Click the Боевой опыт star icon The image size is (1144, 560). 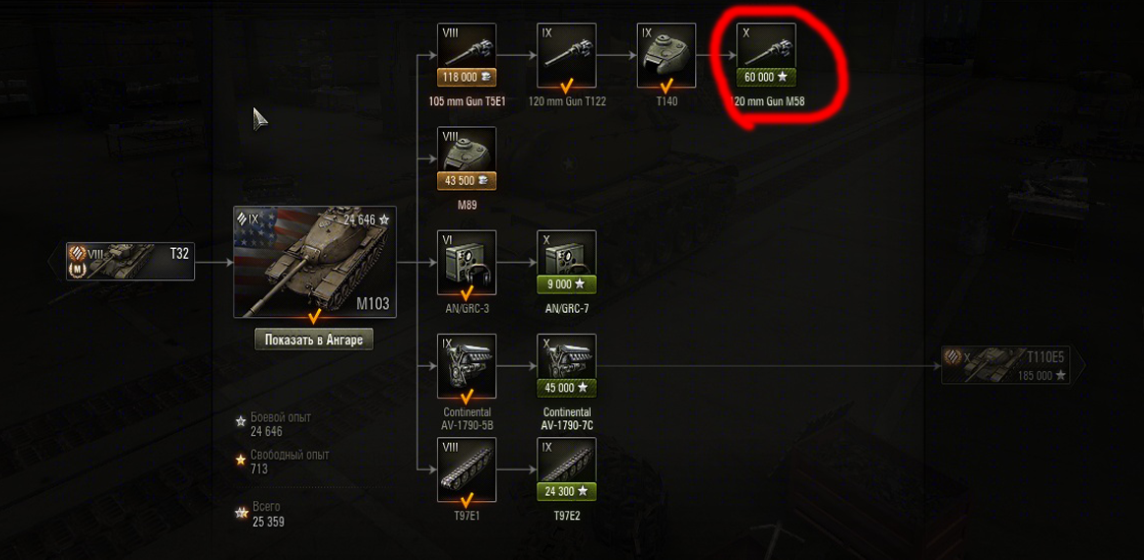pyautogui.click(x=240, y=421)
